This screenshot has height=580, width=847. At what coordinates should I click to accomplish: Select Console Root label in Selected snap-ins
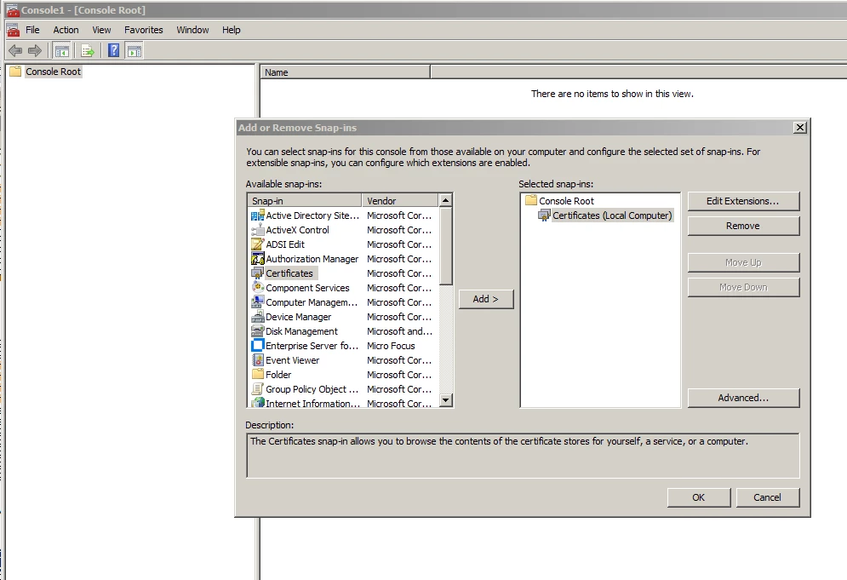click(566, 200)
